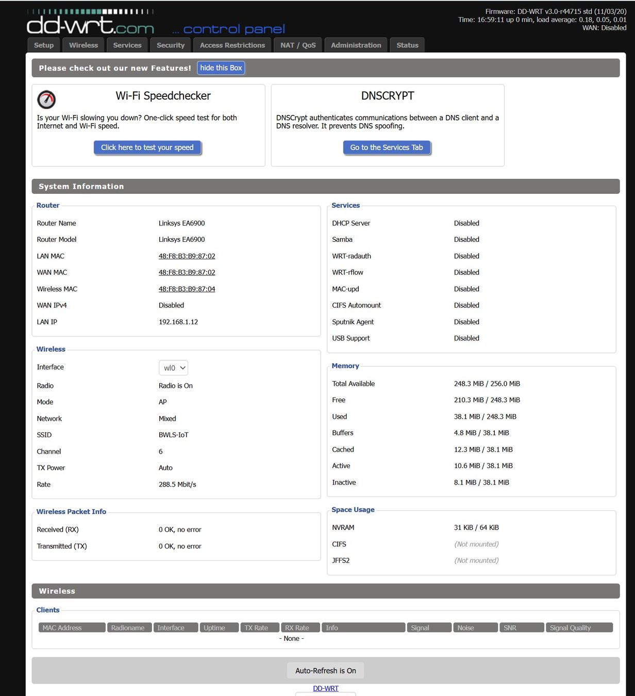The height and width of the screenshot is (696, 635).
Task: Click the TX Rate column header
Action: [260, 627]
